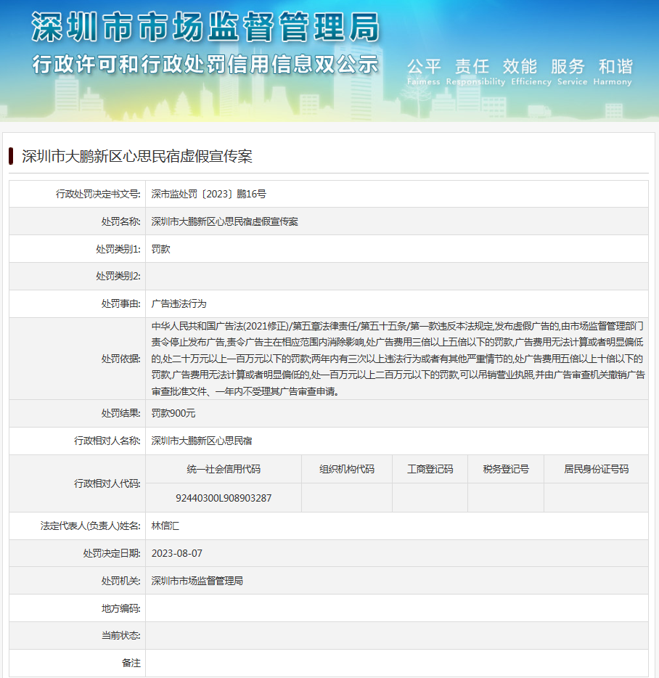Click the 行政相对人代码 label
Image resolution: width=659 pixels, height=678 pixels.
pyautogui.click(x=107, y=483)
